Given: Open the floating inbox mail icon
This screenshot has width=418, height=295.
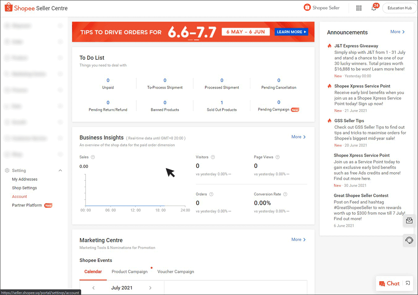Looking at the screenshot, I should click(x=409, y=221).
